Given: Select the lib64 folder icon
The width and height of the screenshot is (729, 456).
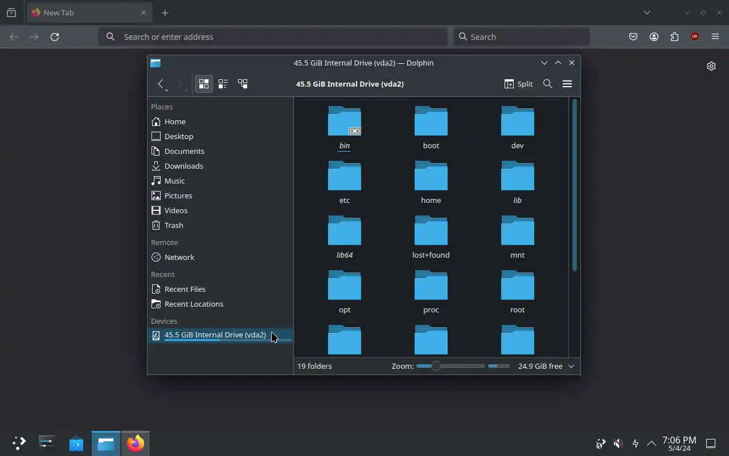Looking at the screenshot, I should (x=345, y=230).
